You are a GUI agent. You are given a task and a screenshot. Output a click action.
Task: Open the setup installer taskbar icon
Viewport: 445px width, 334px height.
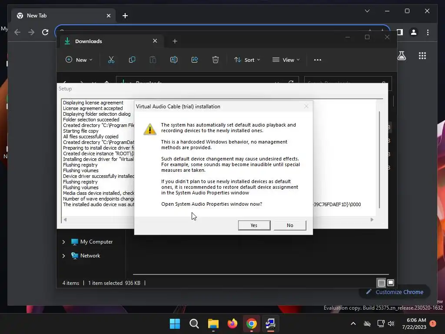tap(270, 324)
